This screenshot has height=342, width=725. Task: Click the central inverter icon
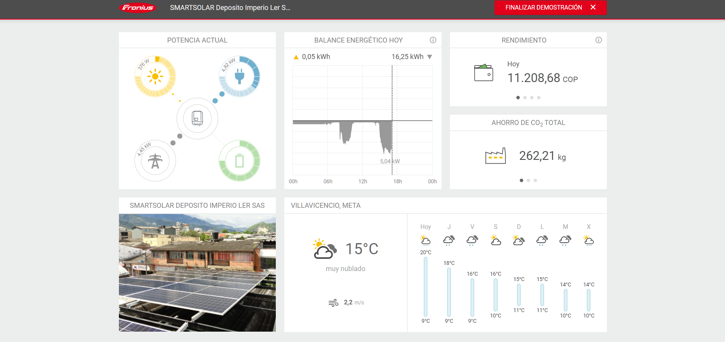[197, 118]
